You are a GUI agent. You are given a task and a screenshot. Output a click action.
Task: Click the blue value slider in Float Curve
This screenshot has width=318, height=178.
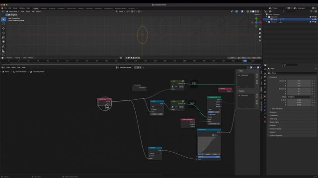(x=209, y=157)
